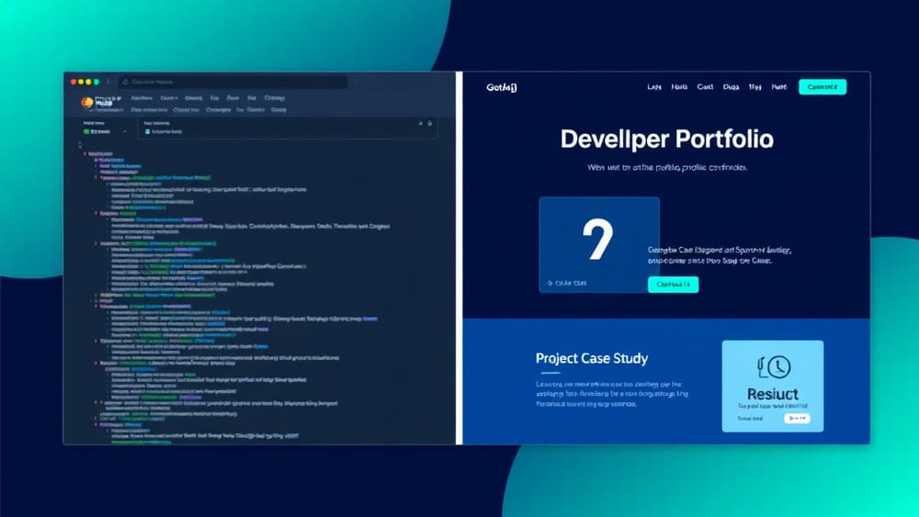The width and height of the screenshot is (919, 517).
Task: Click the "Resiuct" card title
Action: pyautogui.click(x=773, y=394)
